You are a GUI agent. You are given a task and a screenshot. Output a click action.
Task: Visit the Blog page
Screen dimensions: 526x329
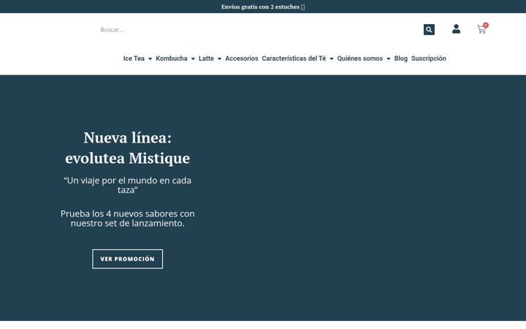(x=400, y=58)
